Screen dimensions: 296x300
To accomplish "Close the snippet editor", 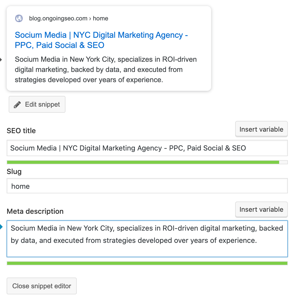I will (42, 286).
